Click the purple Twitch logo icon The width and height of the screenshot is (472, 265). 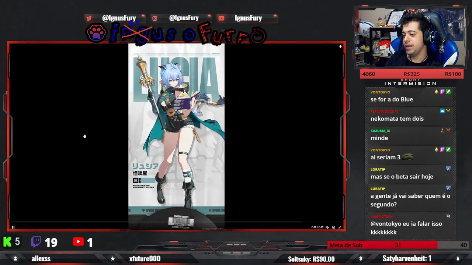coord(36,241)
